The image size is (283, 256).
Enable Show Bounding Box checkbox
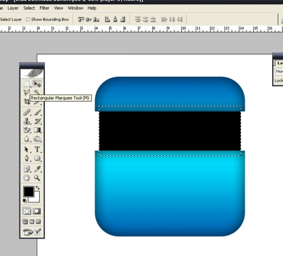pos(28,20)
